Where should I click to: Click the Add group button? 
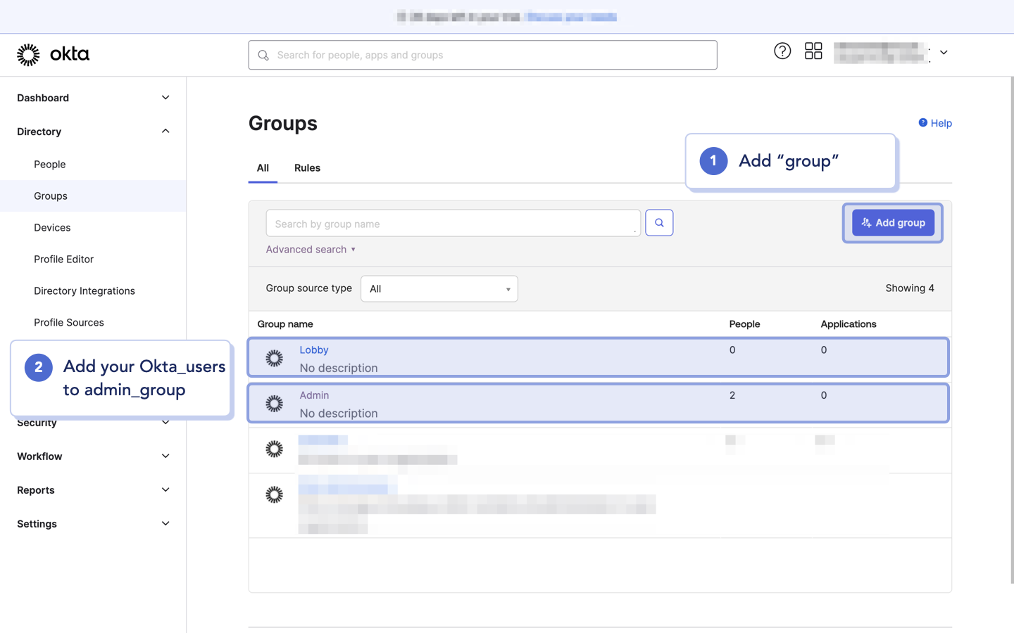pyautogui.click(x=893, y=222)
